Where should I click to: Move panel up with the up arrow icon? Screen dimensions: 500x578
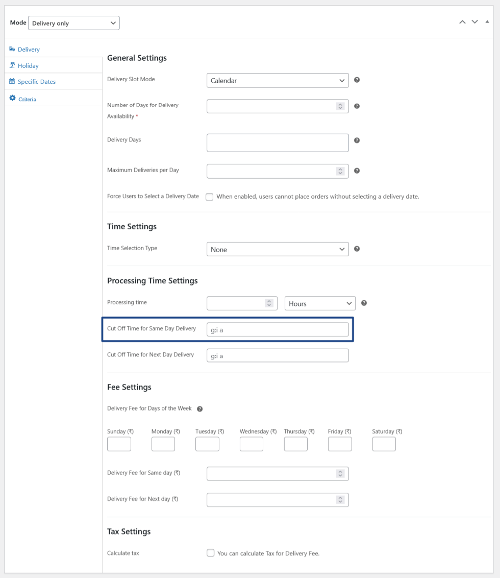[x=462, y=22]
